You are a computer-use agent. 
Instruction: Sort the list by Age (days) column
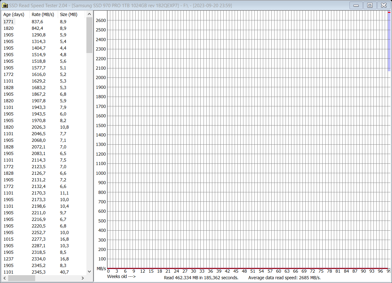pyautogui.click(x=14, y=14)
